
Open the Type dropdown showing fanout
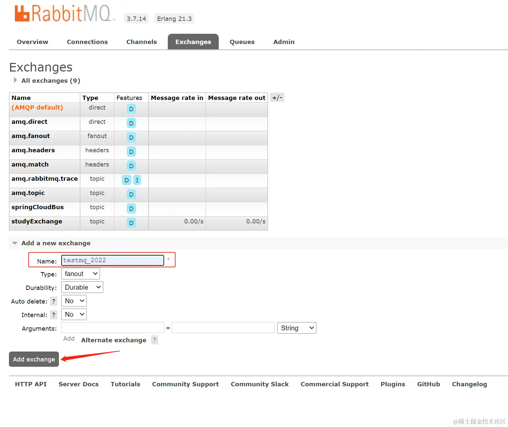pos(80,274)
